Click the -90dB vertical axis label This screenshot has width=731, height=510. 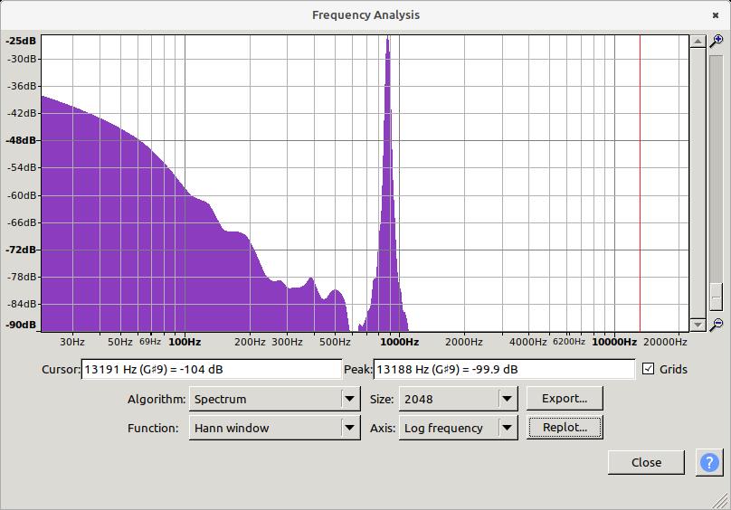tap(21, 325)
